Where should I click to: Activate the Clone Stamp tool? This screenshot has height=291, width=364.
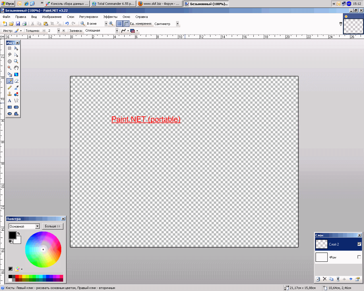click(10, 94)
